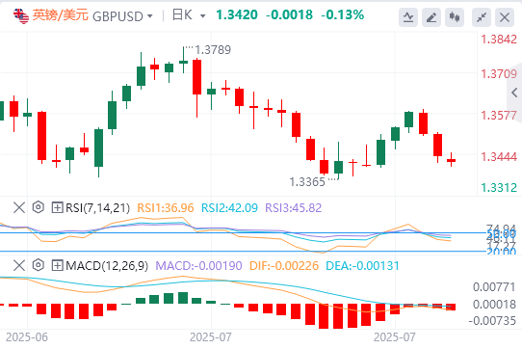Screen dimensions: 522x349
Task: Select the 日K period label
Action: click(182, 15)
